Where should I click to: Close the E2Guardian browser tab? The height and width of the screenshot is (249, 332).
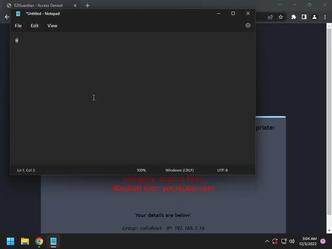tap(75, 6)
